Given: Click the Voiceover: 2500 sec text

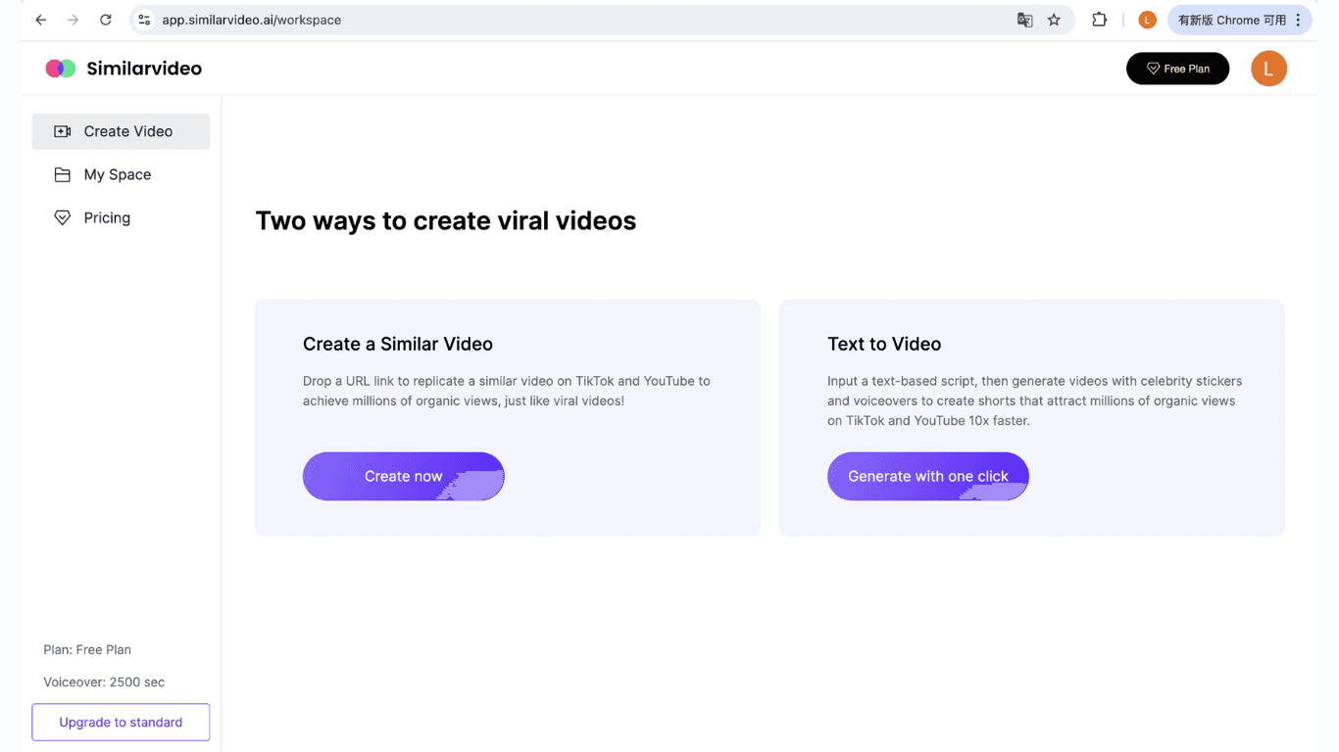Looking at the screenshot, I should (x=104, y=681).
